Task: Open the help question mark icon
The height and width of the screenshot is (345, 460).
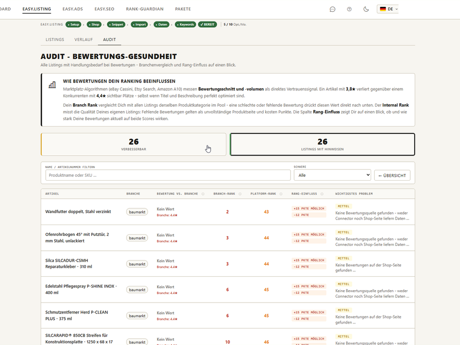Action: [349, 9]
